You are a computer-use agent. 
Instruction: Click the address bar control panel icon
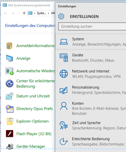coord(30,13)
